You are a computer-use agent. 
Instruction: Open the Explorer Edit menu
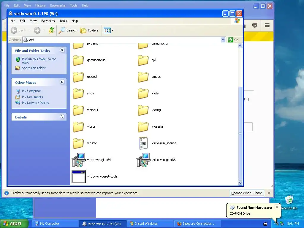click(x=23, y=21)
